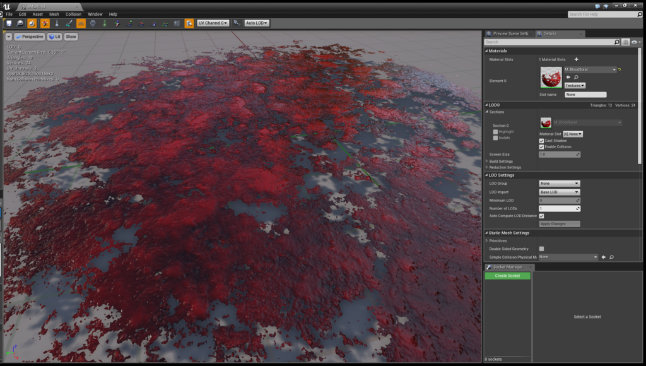
Task: Click Find in Content Browser magnifier icon
Action: point(20,23)
